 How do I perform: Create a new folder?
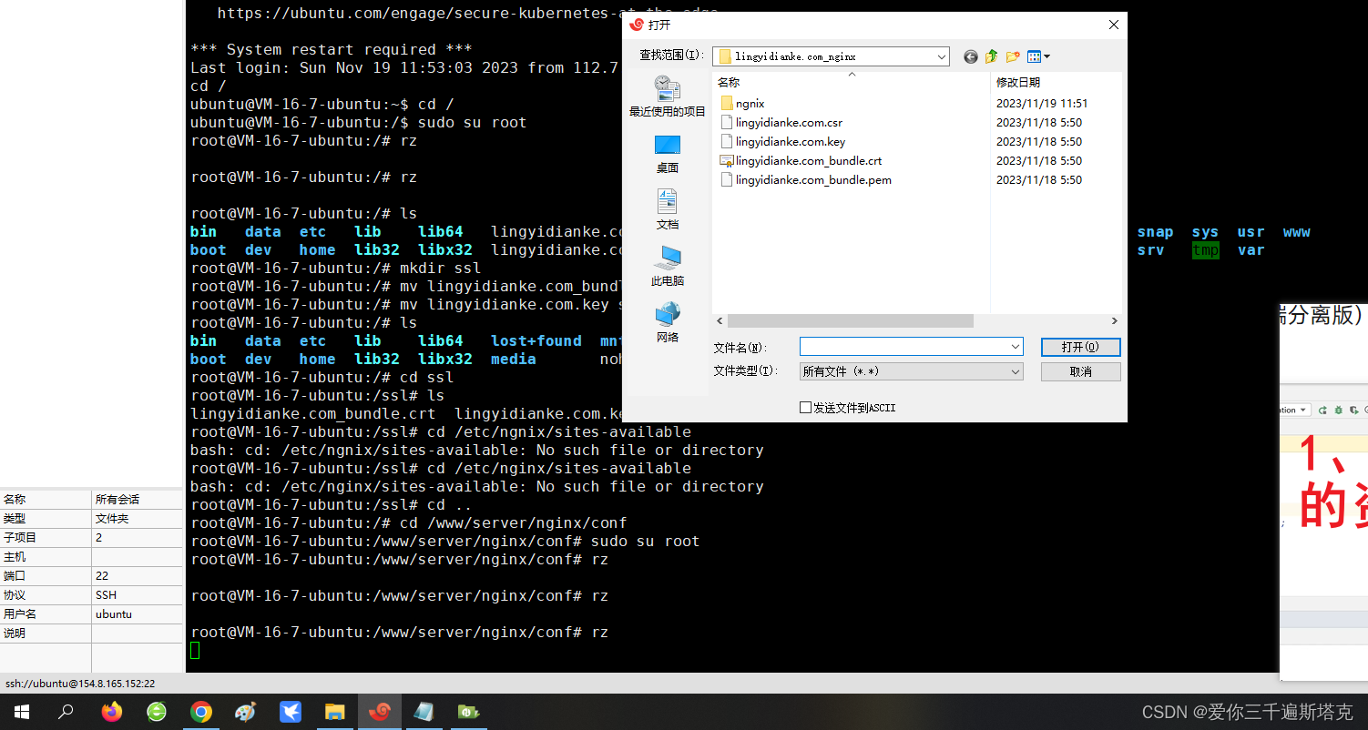click(x=1013, y=56)
